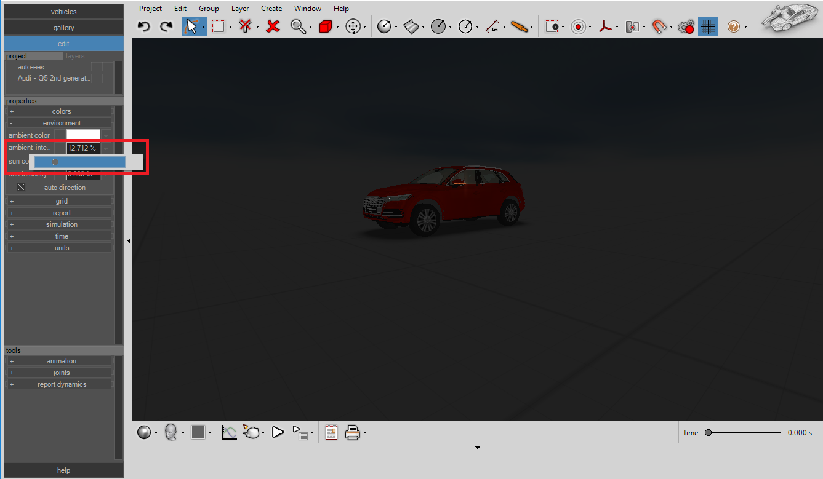
Task: Open dropdown arrow beside gray sphere
Action: tap(156, 433)
